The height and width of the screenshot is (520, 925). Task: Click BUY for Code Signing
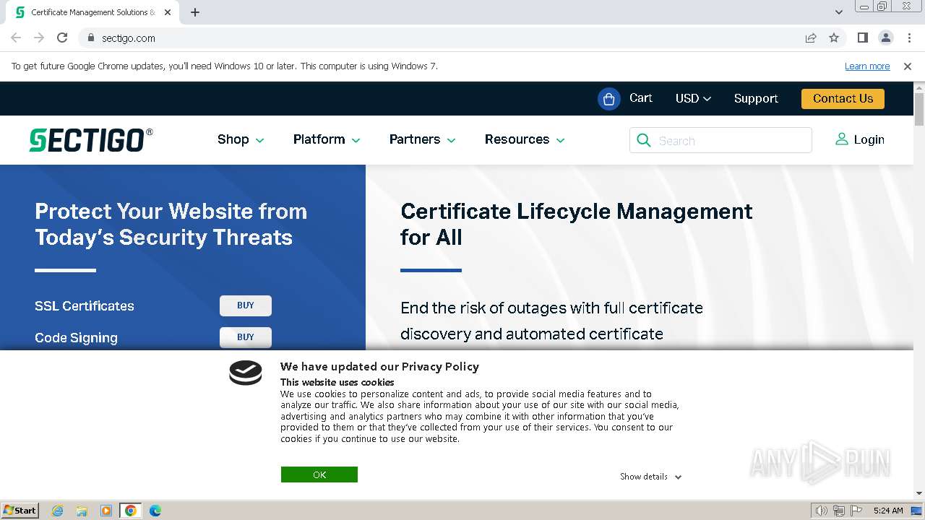coord(246,337)
